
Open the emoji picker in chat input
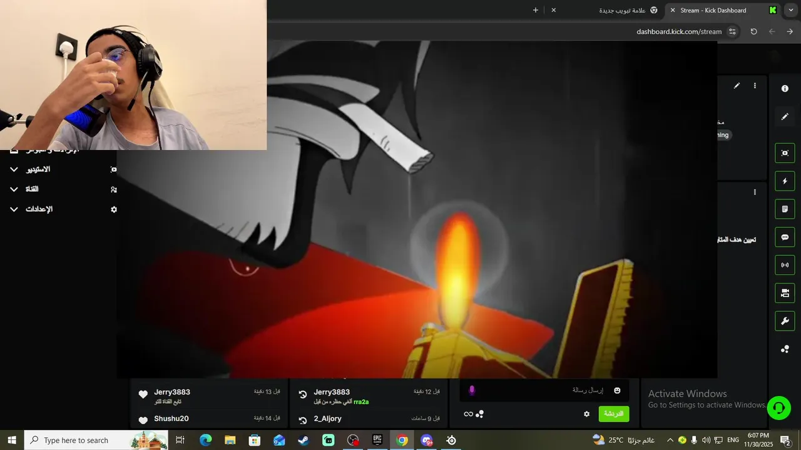tap(617, 391)
